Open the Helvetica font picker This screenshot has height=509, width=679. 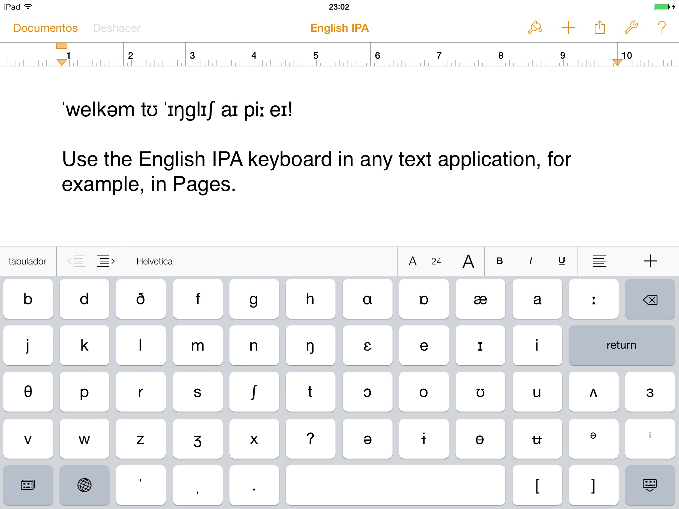pyautogui.click(x=261, y=261)
